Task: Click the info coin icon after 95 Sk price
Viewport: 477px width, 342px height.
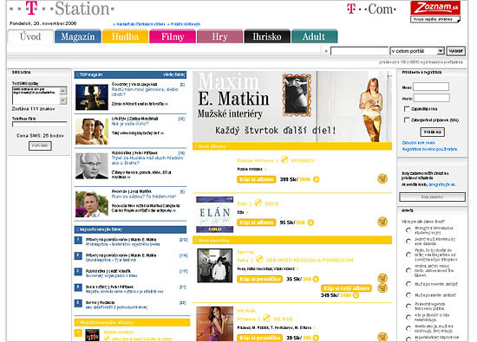Action: [x=310, y=223]
